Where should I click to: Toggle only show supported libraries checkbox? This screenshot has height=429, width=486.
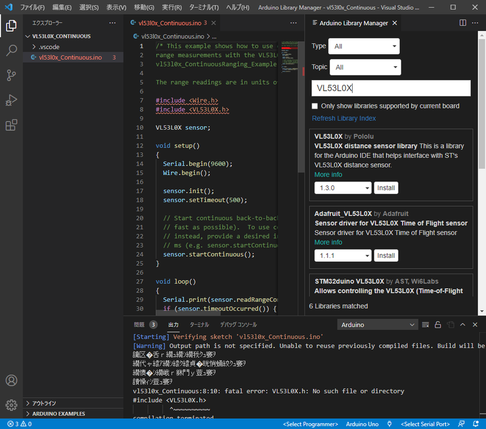315,106
